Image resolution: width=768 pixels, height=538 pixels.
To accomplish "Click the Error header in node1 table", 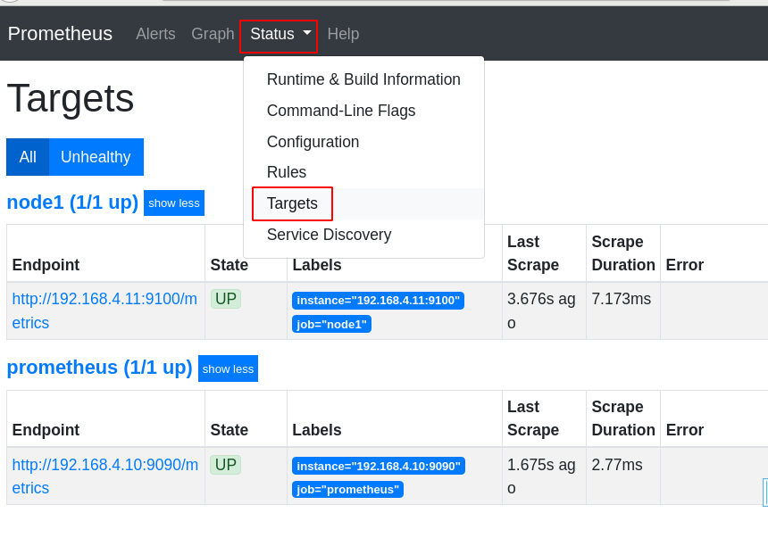I will [685, 265].
